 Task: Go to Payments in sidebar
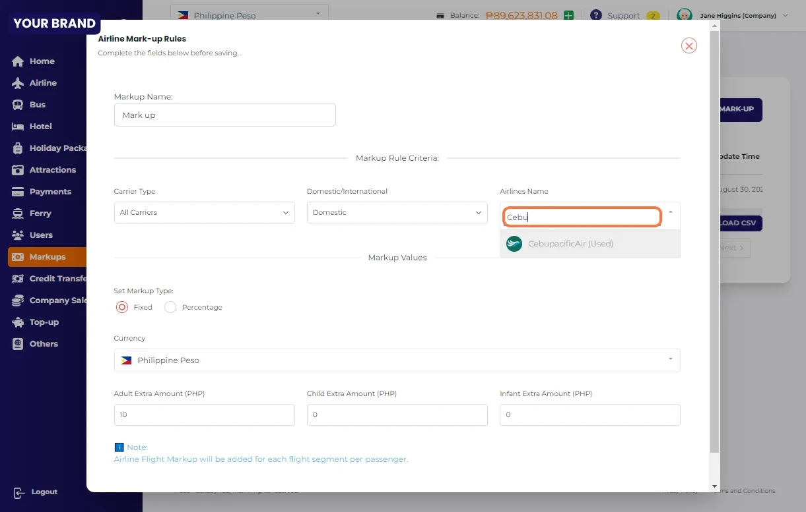pyautogui.click(x=50, y=192)
